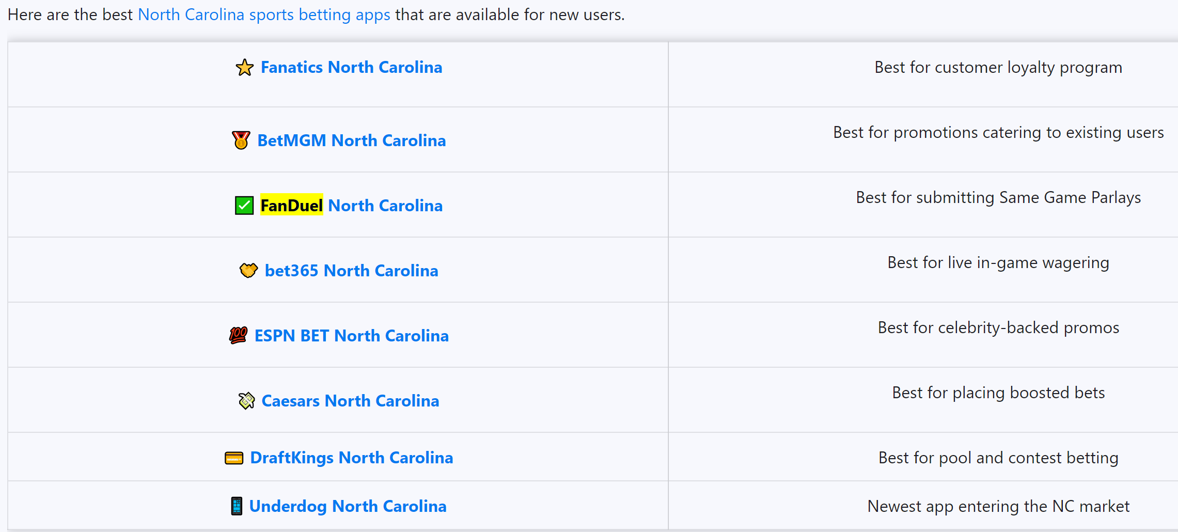Open the Caesars North Carolina link
1178x532 pixels.
pyautogui.click(x=350, y=401)
